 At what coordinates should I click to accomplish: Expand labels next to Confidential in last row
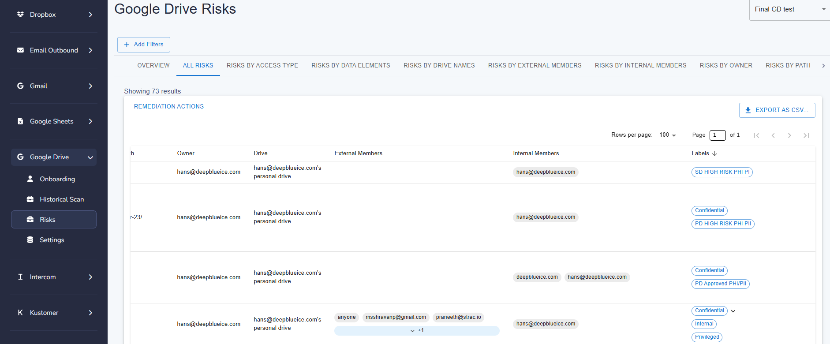pos(733,311)
